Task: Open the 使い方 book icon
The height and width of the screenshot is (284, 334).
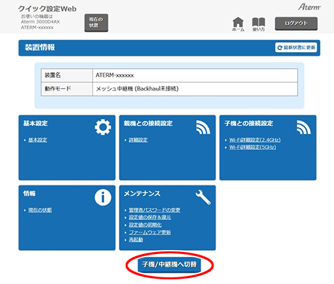Action: 259,24
